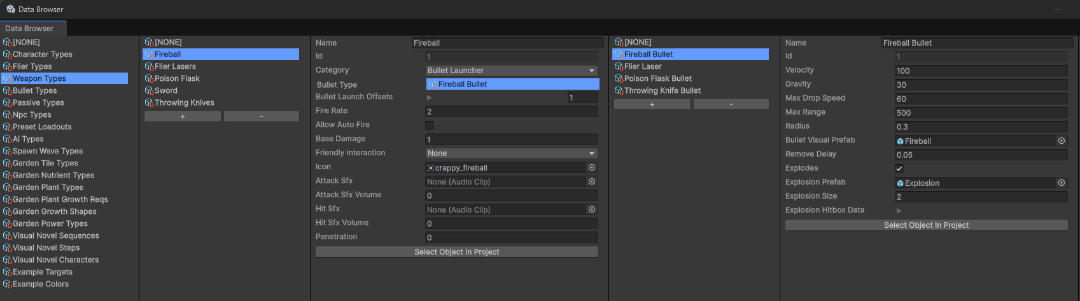The image size is (1080, 301).
Task: Expand the Explosion Hitbox Data foldout
Action: coord(899,211)
